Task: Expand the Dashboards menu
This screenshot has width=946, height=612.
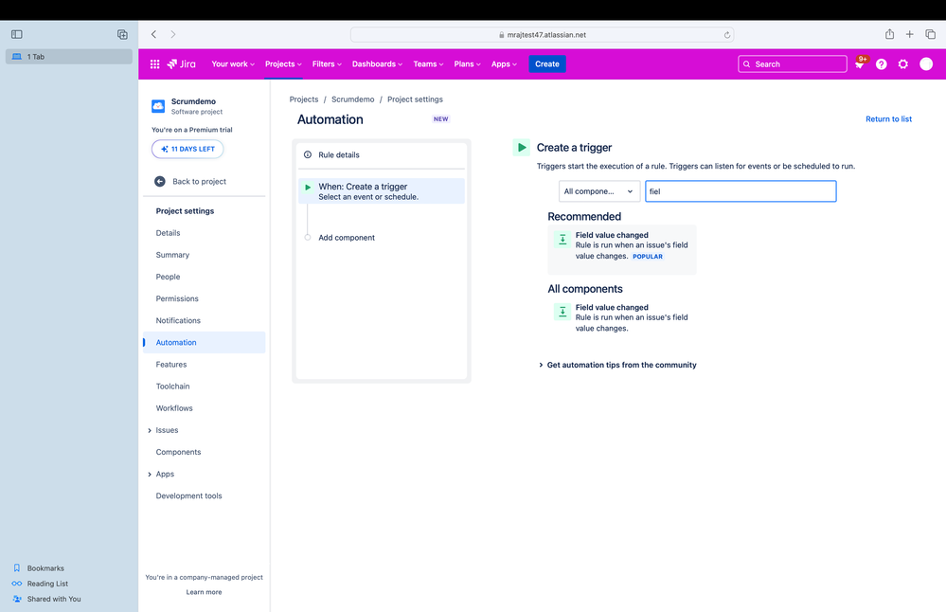Action: click(x=377, y=64)
